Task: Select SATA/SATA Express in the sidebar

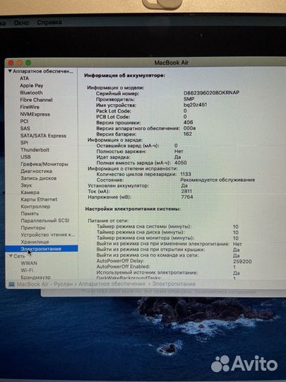Action: pyautogui.click(x=43, y=135)
